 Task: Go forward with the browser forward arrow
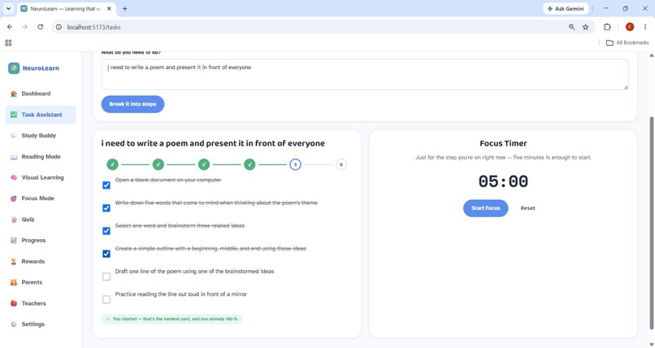click(24, 27)
